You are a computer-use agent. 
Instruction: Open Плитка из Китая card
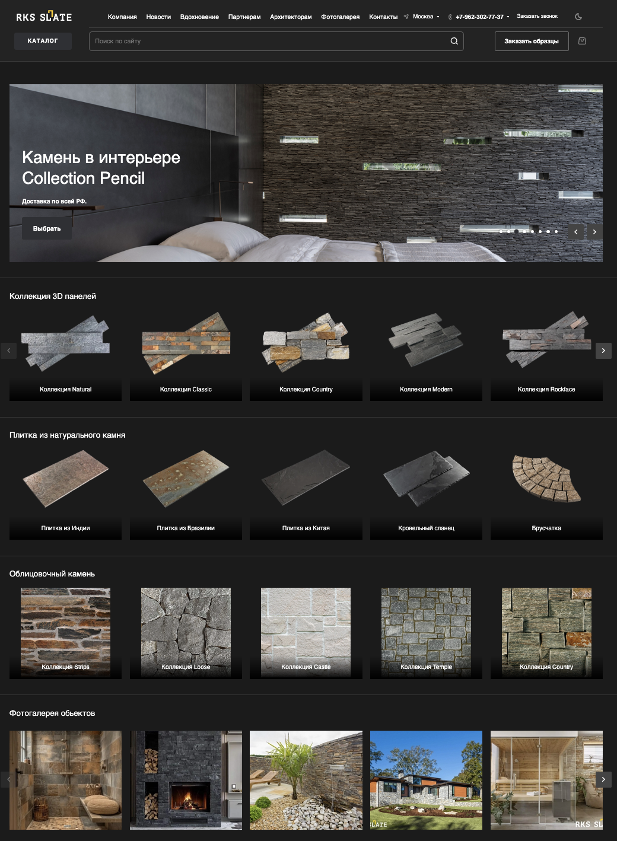click(x=306, y=493)
